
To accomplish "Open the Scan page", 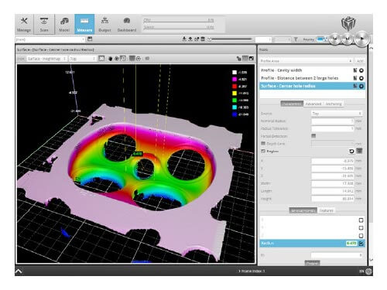I will (44, 24).
